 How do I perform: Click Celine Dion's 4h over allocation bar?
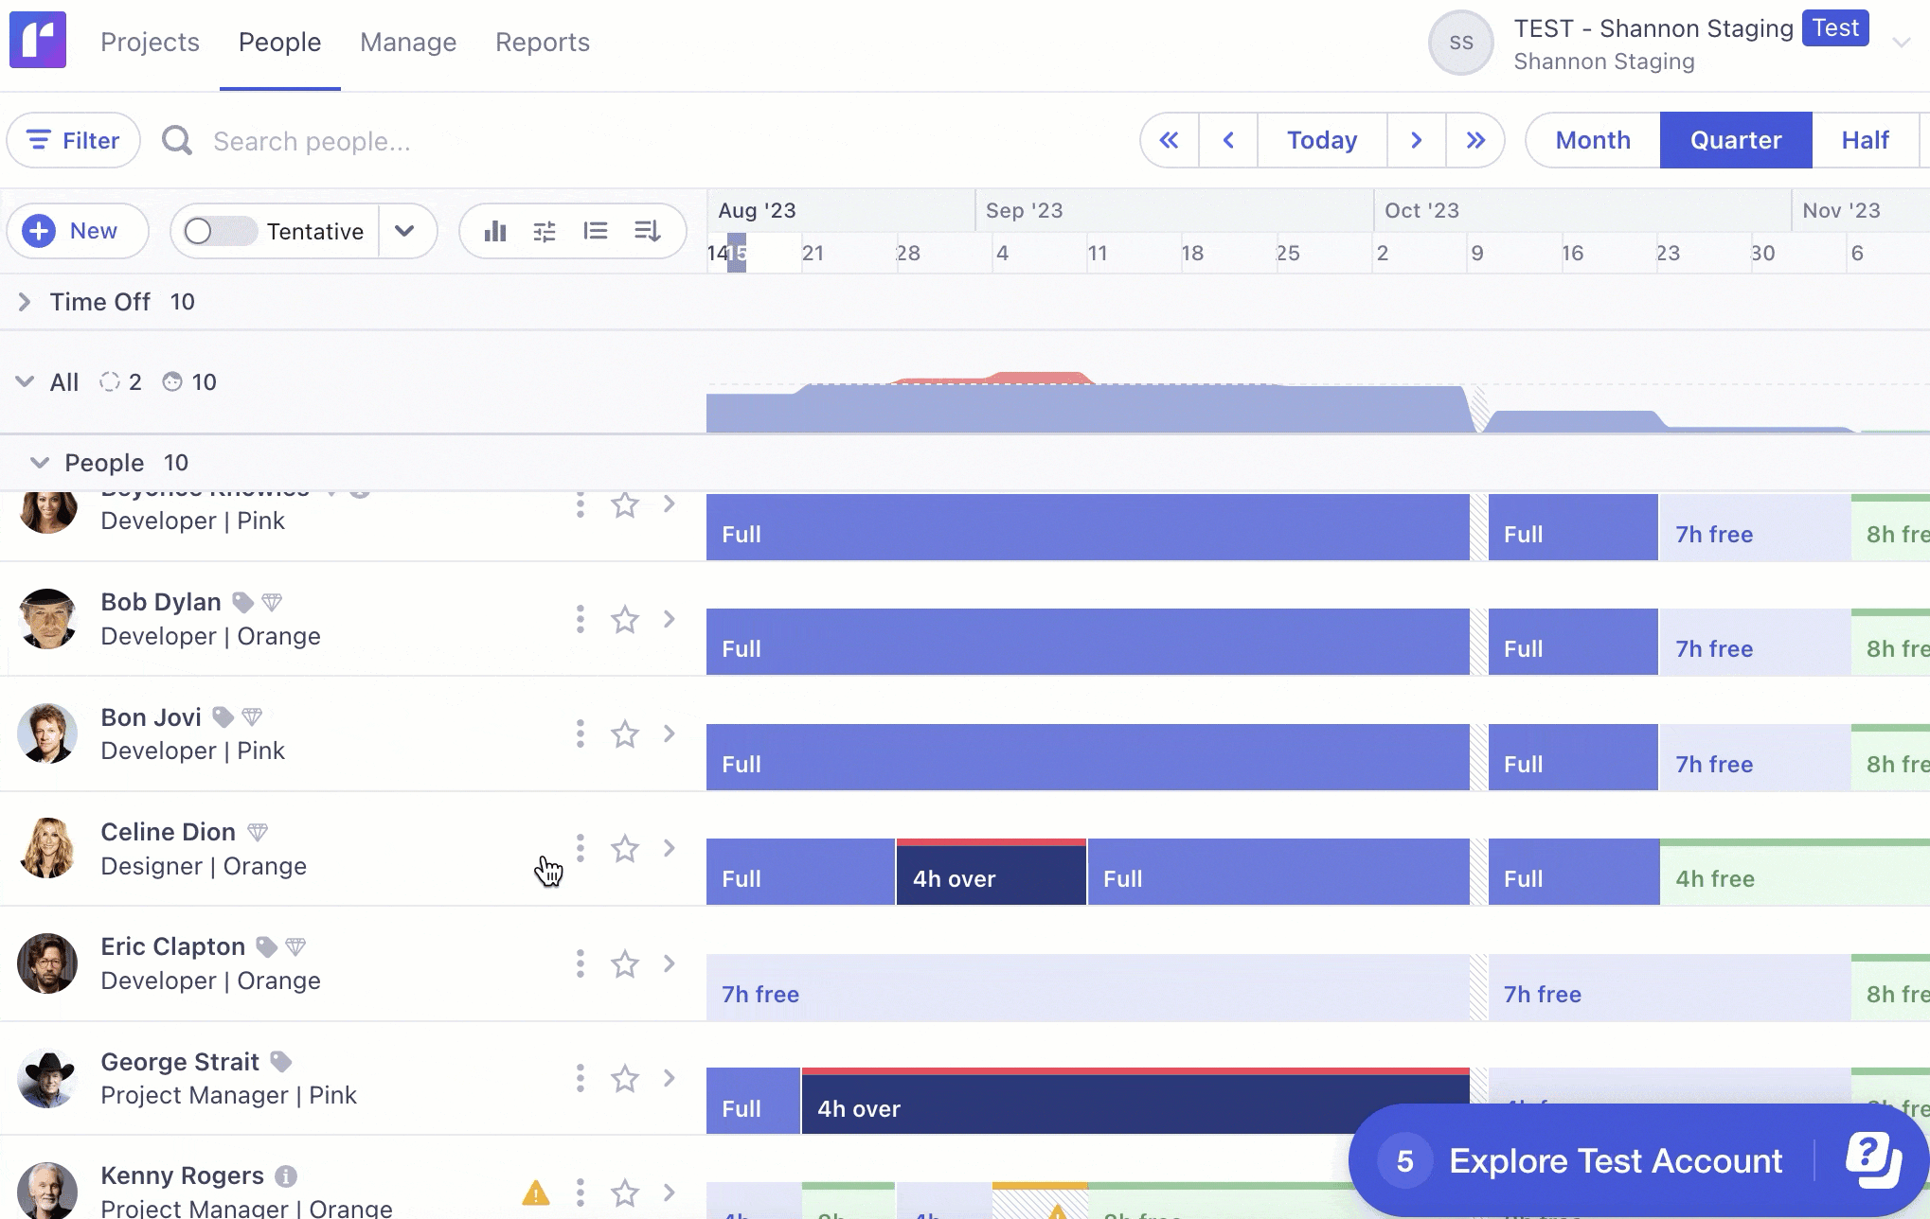pyautogui.click(x=991, y=874)
